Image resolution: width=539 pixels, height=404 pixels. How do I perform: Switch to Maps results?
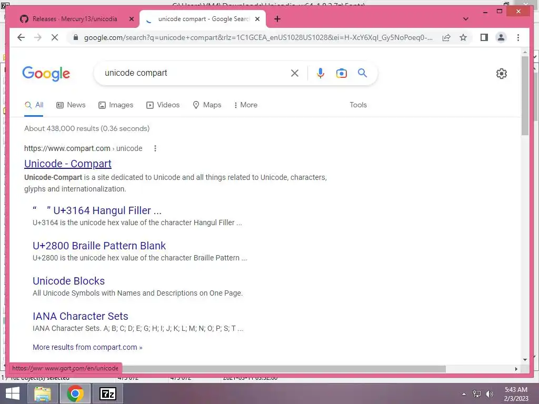tap(207, 105)
